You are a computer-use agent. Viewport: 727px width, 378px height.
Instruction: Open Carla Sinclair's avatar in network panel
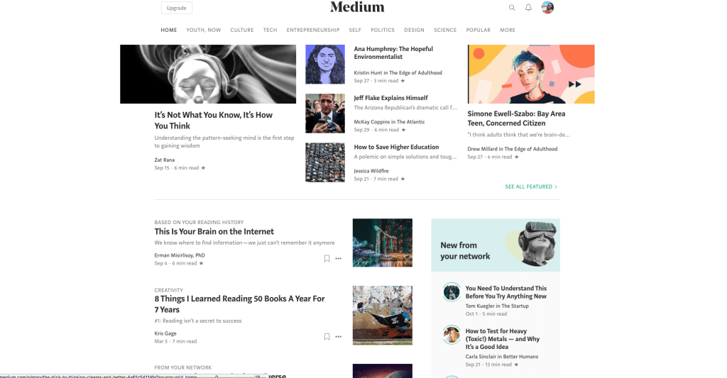(x=452, y=335)
